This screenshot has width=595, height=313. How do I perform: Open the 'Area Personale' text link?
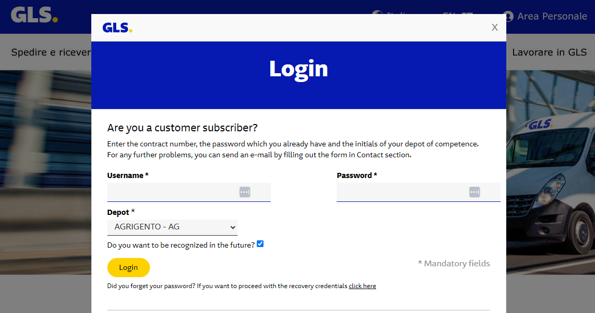(552, 17)
